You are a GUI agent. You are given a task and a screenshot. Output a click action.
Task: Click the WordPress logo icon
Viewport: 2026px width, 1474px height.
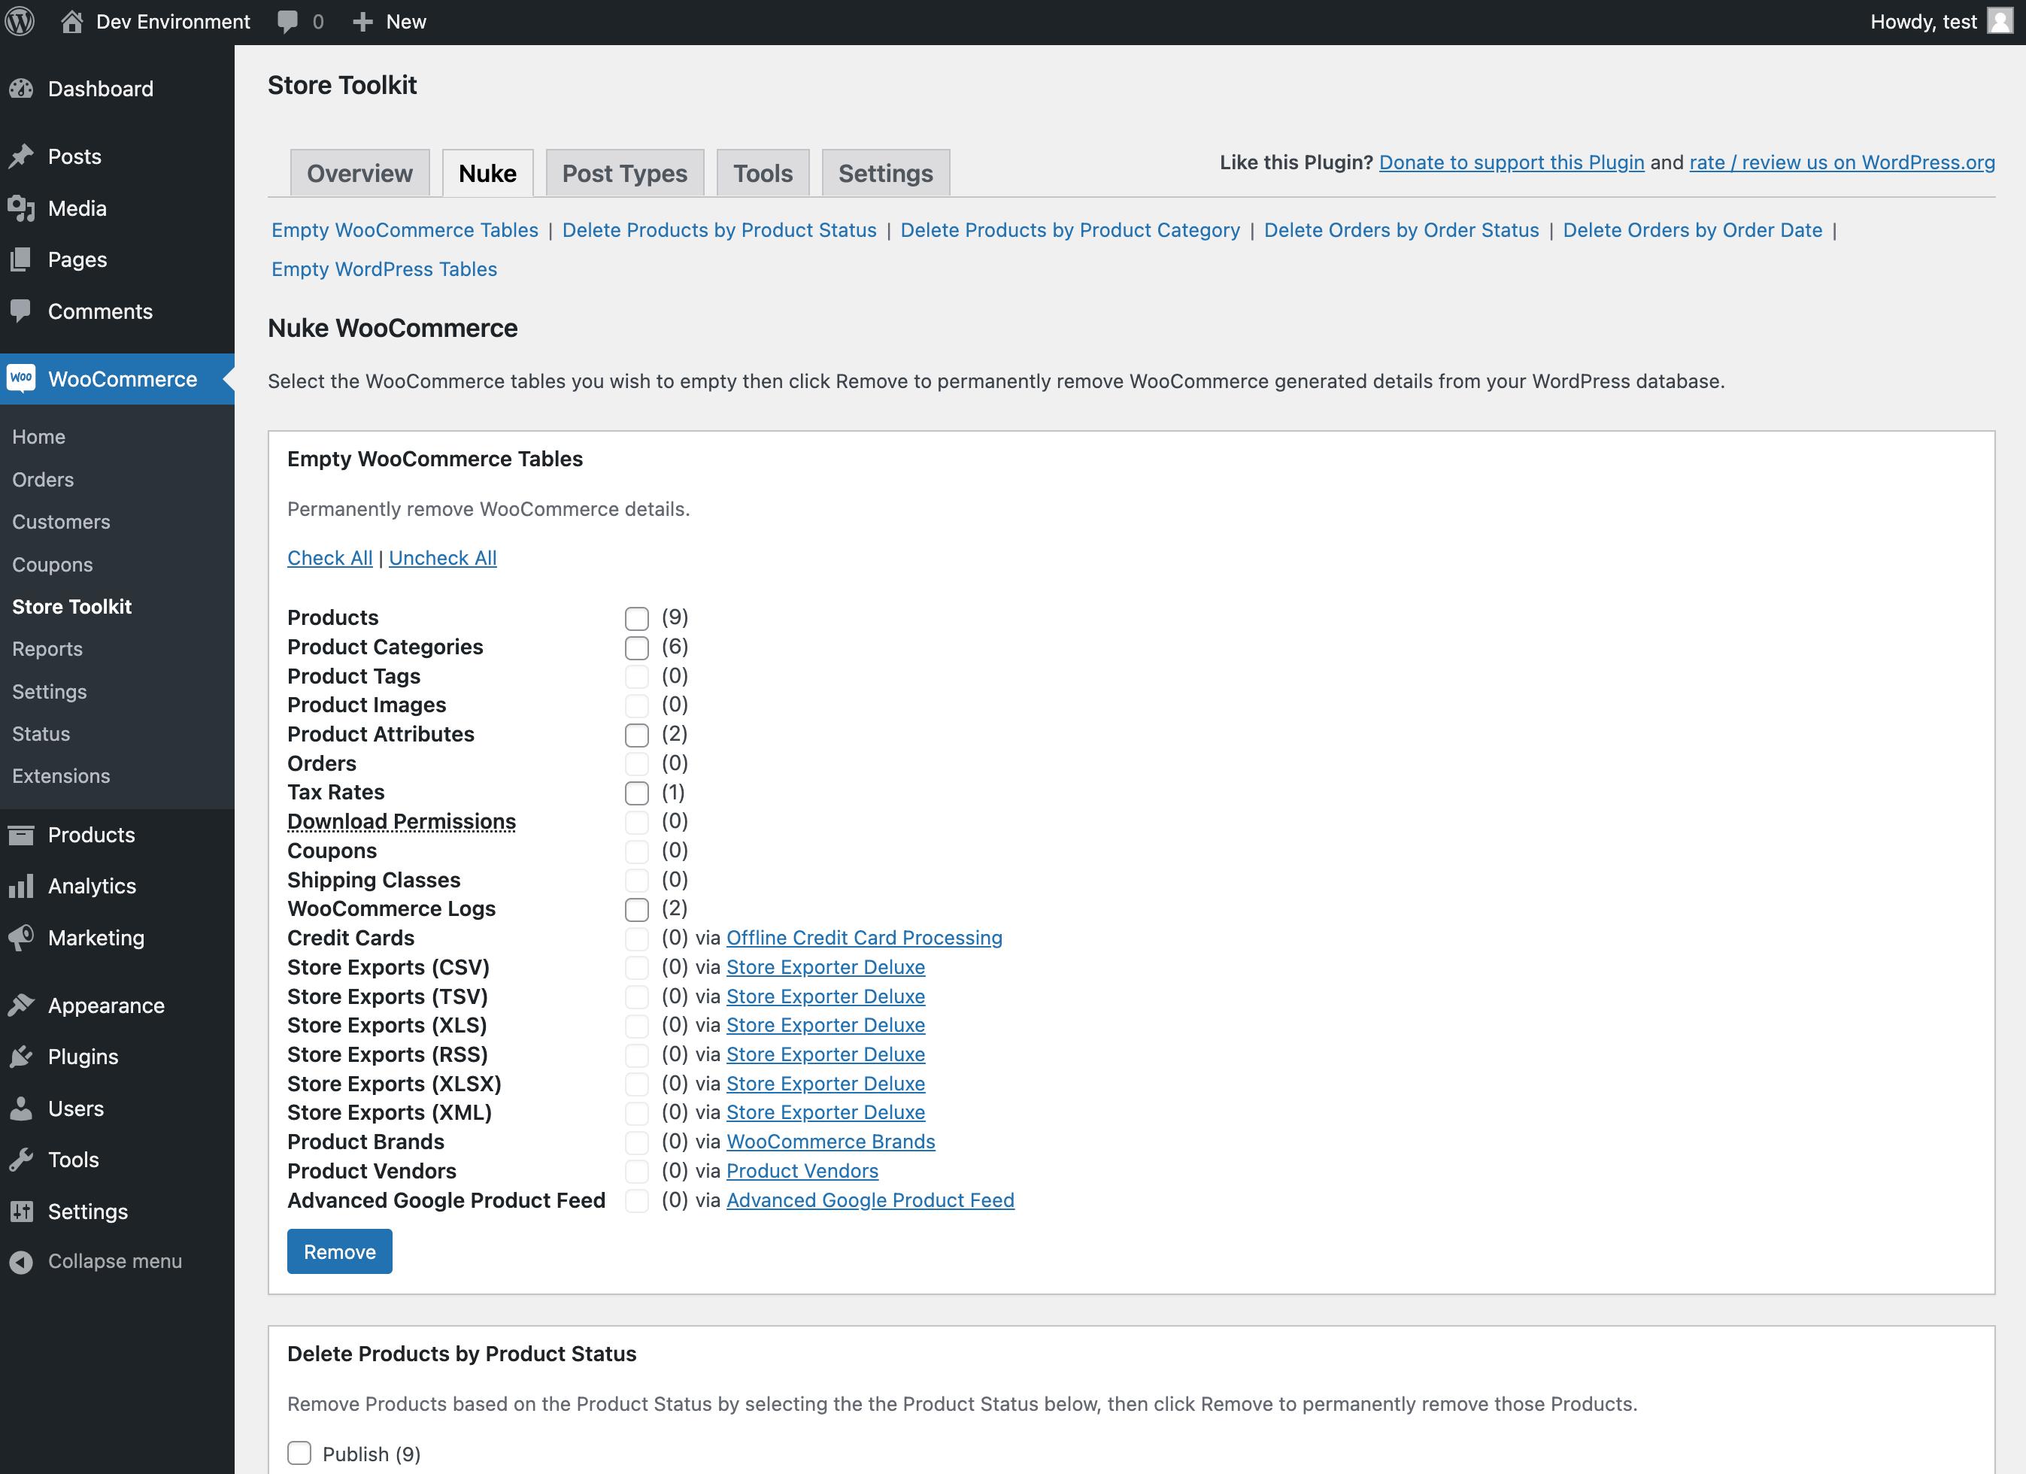click(x=20, y=22)
